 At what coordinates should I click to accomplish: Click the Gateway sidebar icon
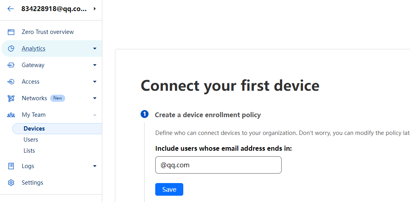[11, 65]
